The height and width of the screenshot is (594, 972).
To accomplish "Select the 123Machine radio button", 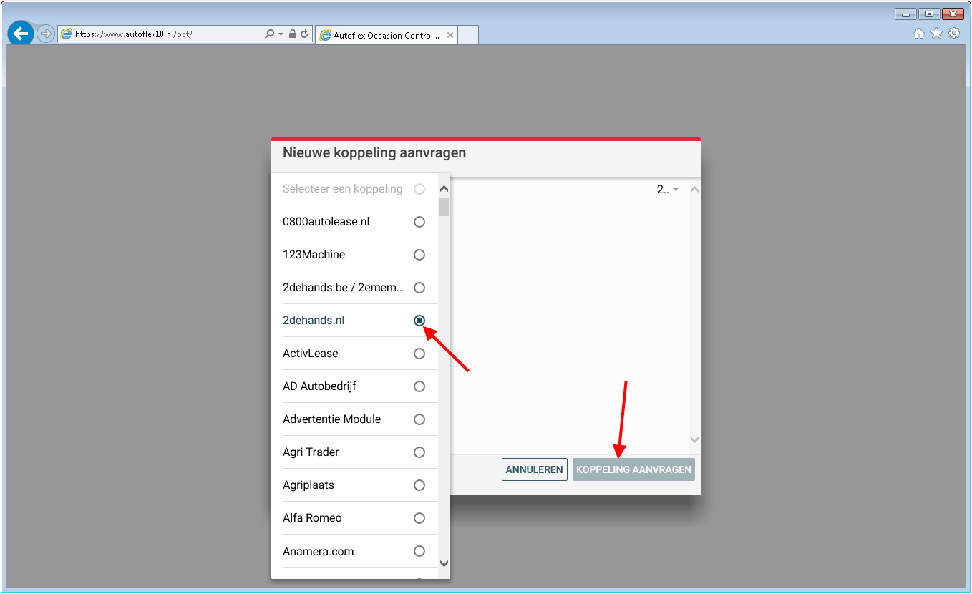I will tap(419, 255).
